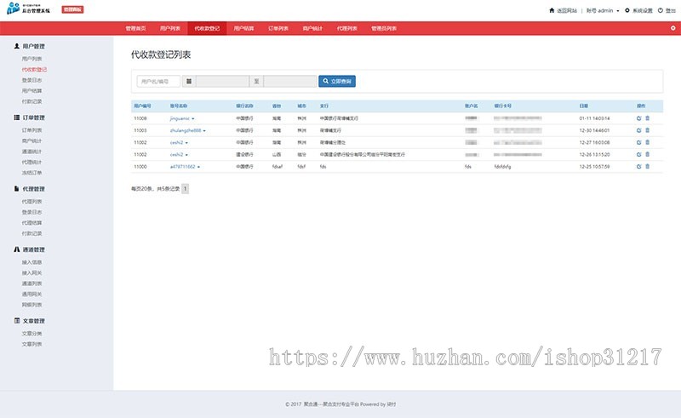Open 通道列表 in the sidebar
This screenshot has height=418, width=681.
tap(31, 283)
